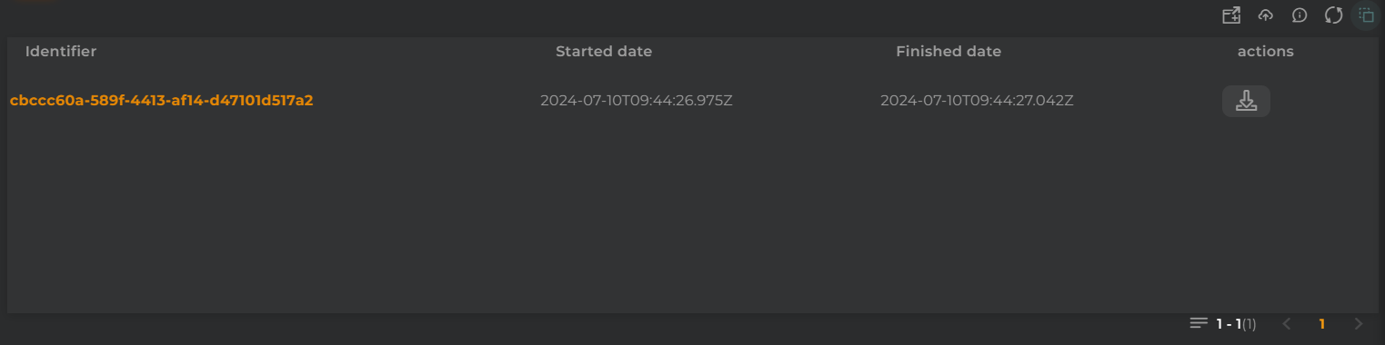The image size is (1385, 345).
Task: Select page 1 in pagination
Action: point(1322,323)
